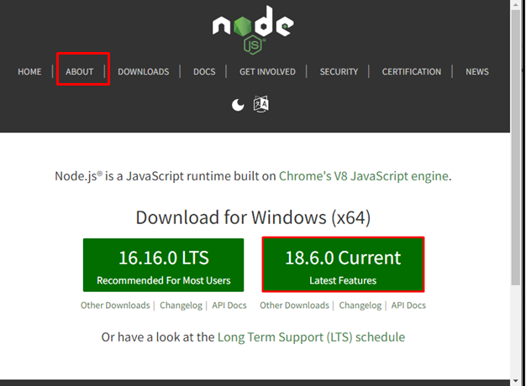This screenshot has height=386, width=526.
Task: Open the language translation icon
Action: click(261, 104)
